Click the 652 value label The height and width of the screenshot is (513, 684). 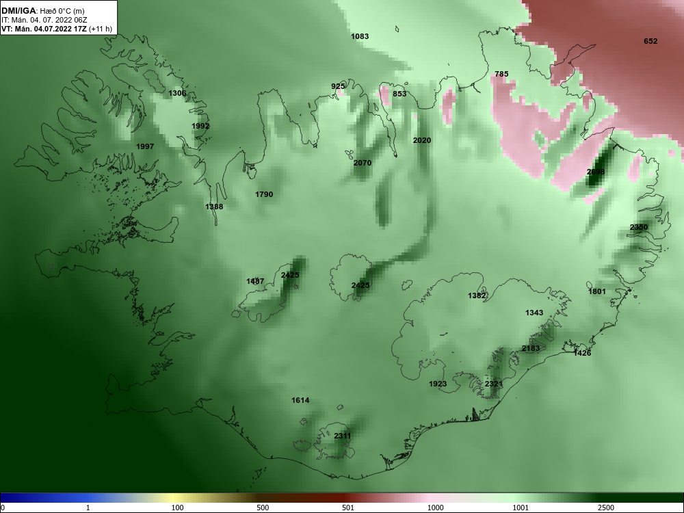650,42
